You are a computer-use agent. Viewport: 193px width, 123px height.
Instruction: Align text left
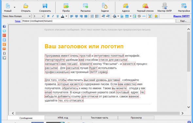[72, 16]
